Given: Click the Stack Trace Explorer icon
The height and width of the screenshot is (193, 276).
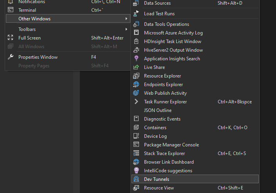Looking at the screenshot, I should (136, 153).
